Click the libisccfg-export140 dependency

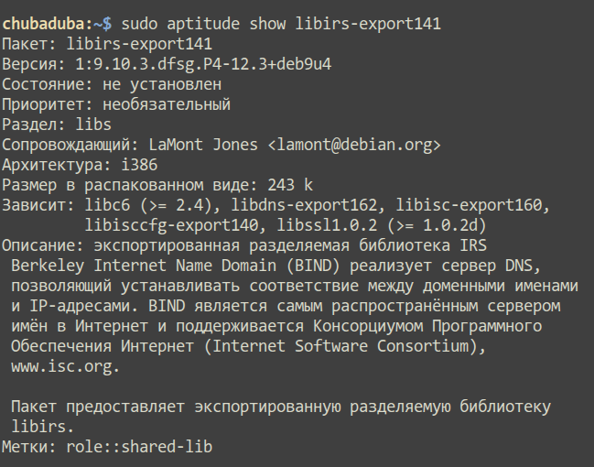coord(171,225)
